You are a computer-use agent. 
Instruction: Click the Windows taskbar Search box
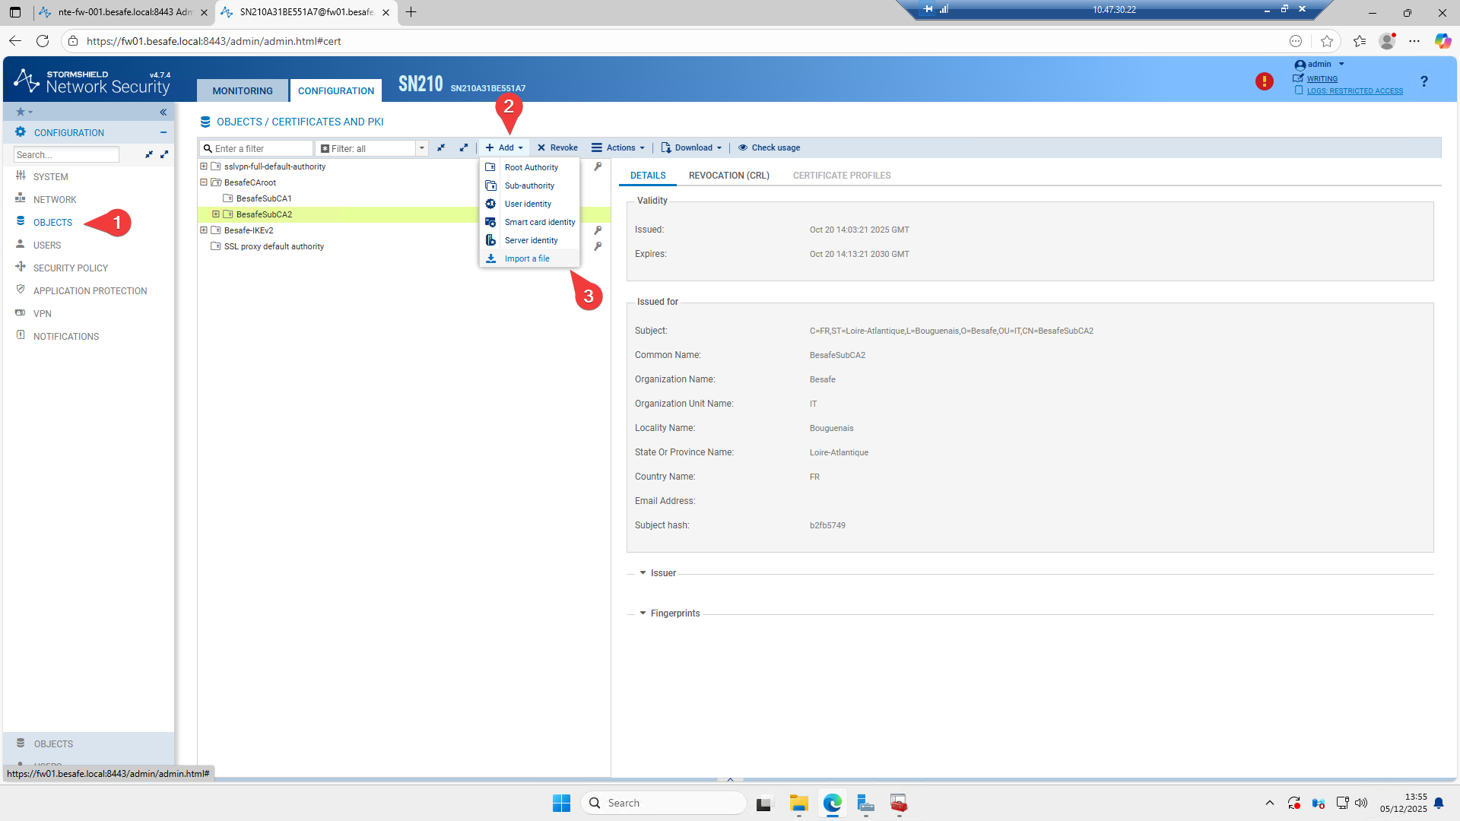pyautogui.click(x=664, y=803)
